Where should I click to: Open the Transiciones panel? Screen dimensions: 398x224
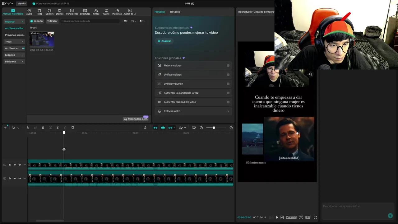click(72, 12)
